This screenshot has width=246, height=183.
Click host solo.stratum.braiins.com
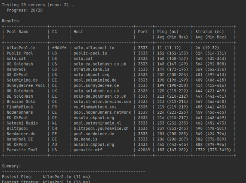102,101
